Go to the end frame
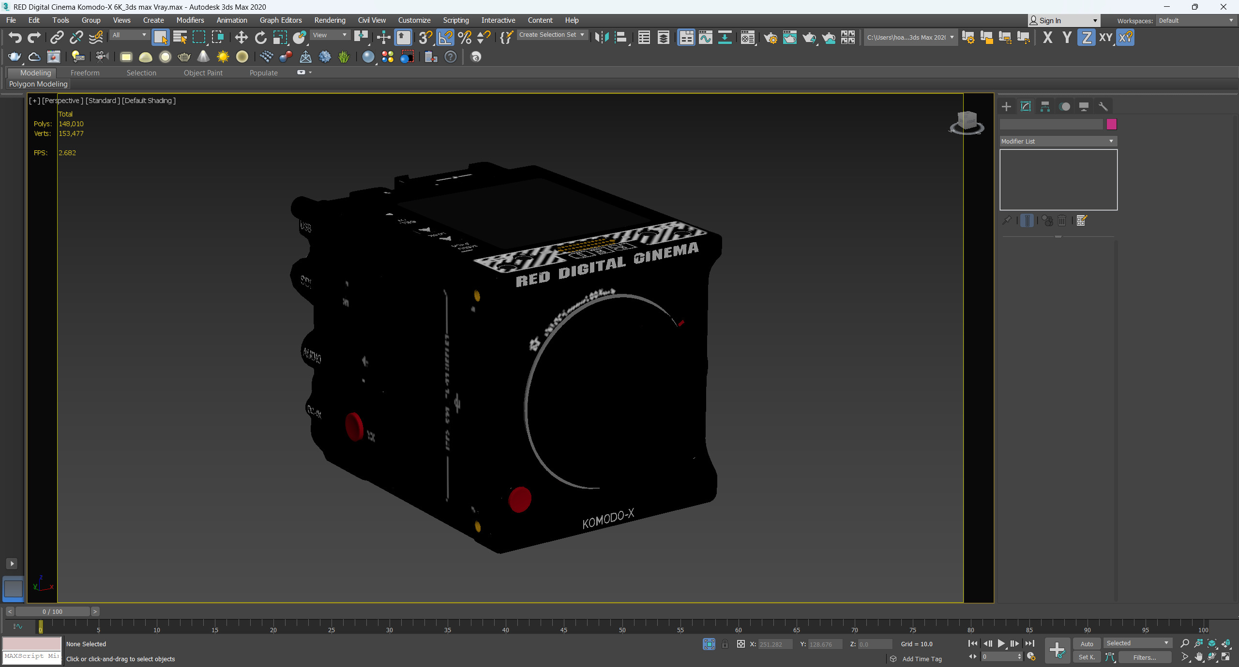This screenshot has width=1239, height=667. coord(1029,643)
